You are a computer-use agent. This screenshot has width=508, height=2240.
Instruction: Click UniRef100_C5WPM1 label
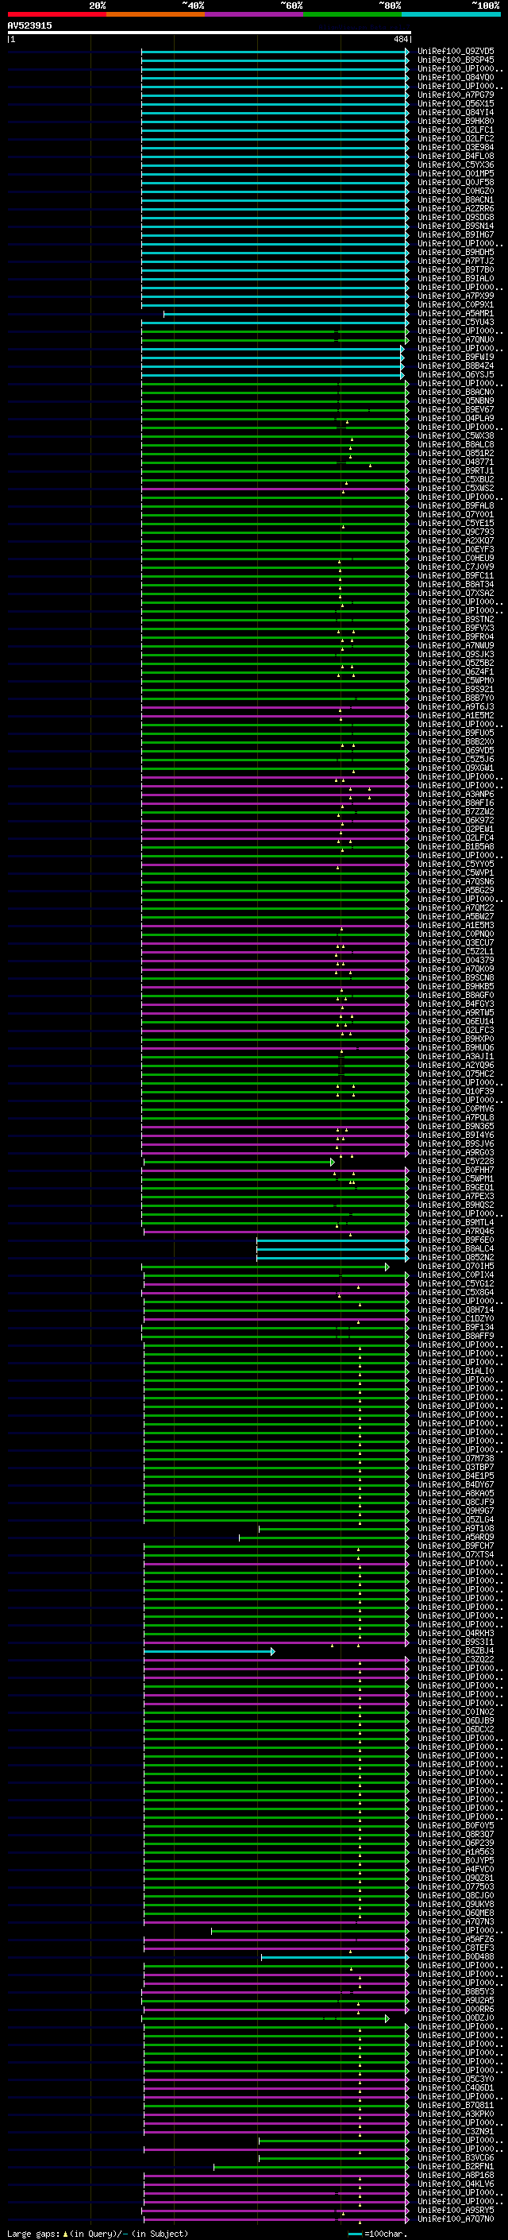455,1179
